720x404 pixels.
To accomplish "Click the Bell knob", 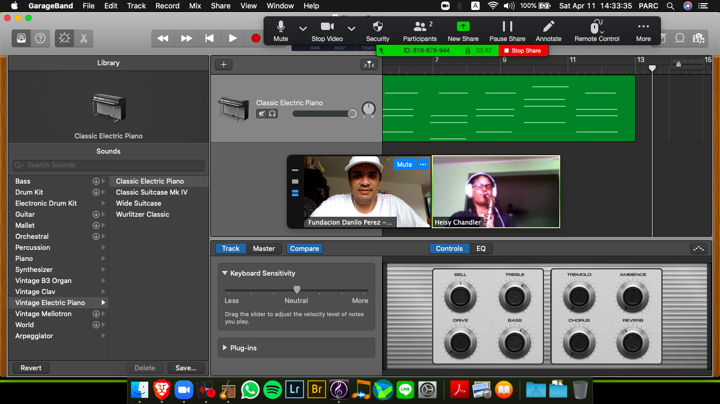I will tap(460, 296).
